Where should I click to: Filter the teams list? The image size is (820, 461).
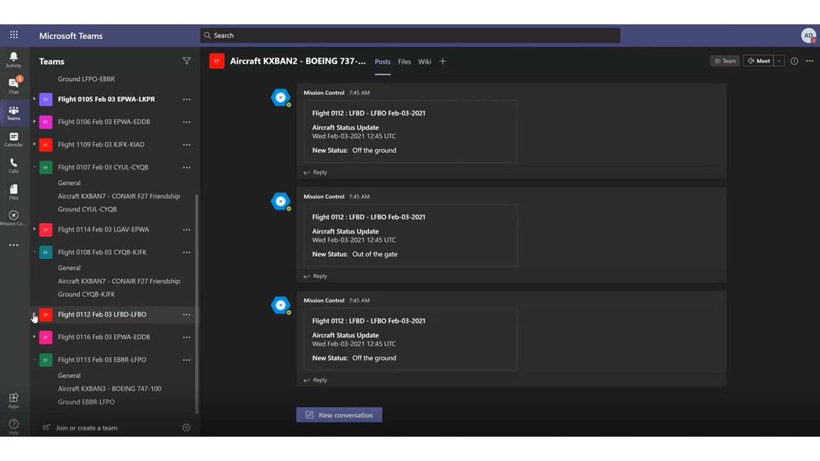point(186,61)
